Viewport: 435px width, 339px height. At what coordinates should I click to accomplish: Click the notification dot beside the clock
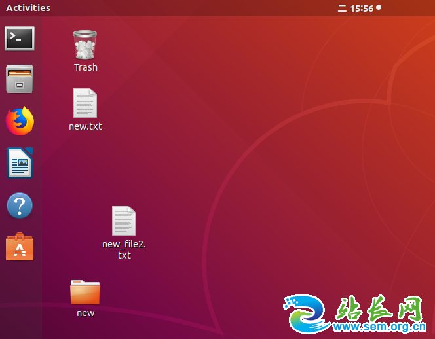379,8
